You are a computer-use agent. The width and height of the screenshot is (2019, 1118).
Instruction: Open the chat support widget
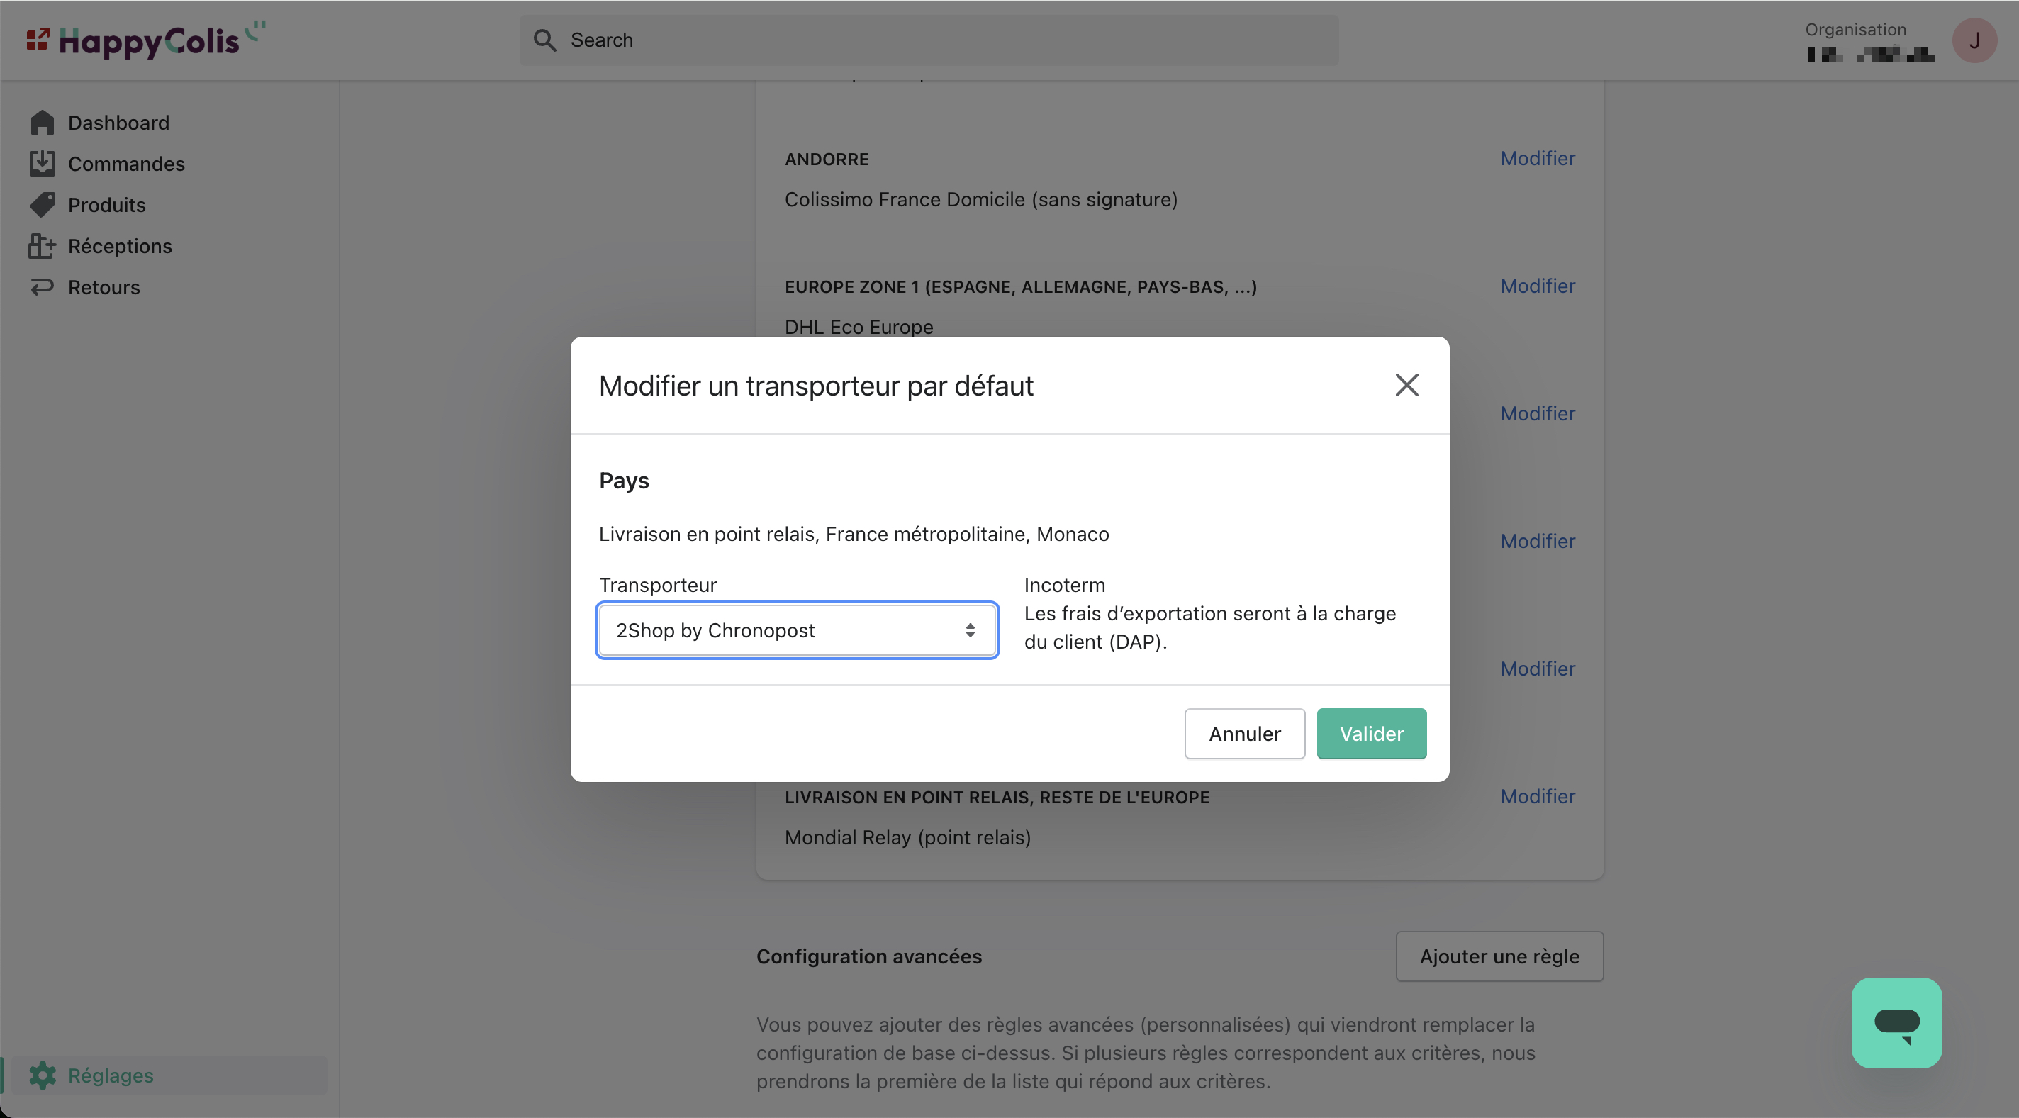click(x=1896, y=1022)
